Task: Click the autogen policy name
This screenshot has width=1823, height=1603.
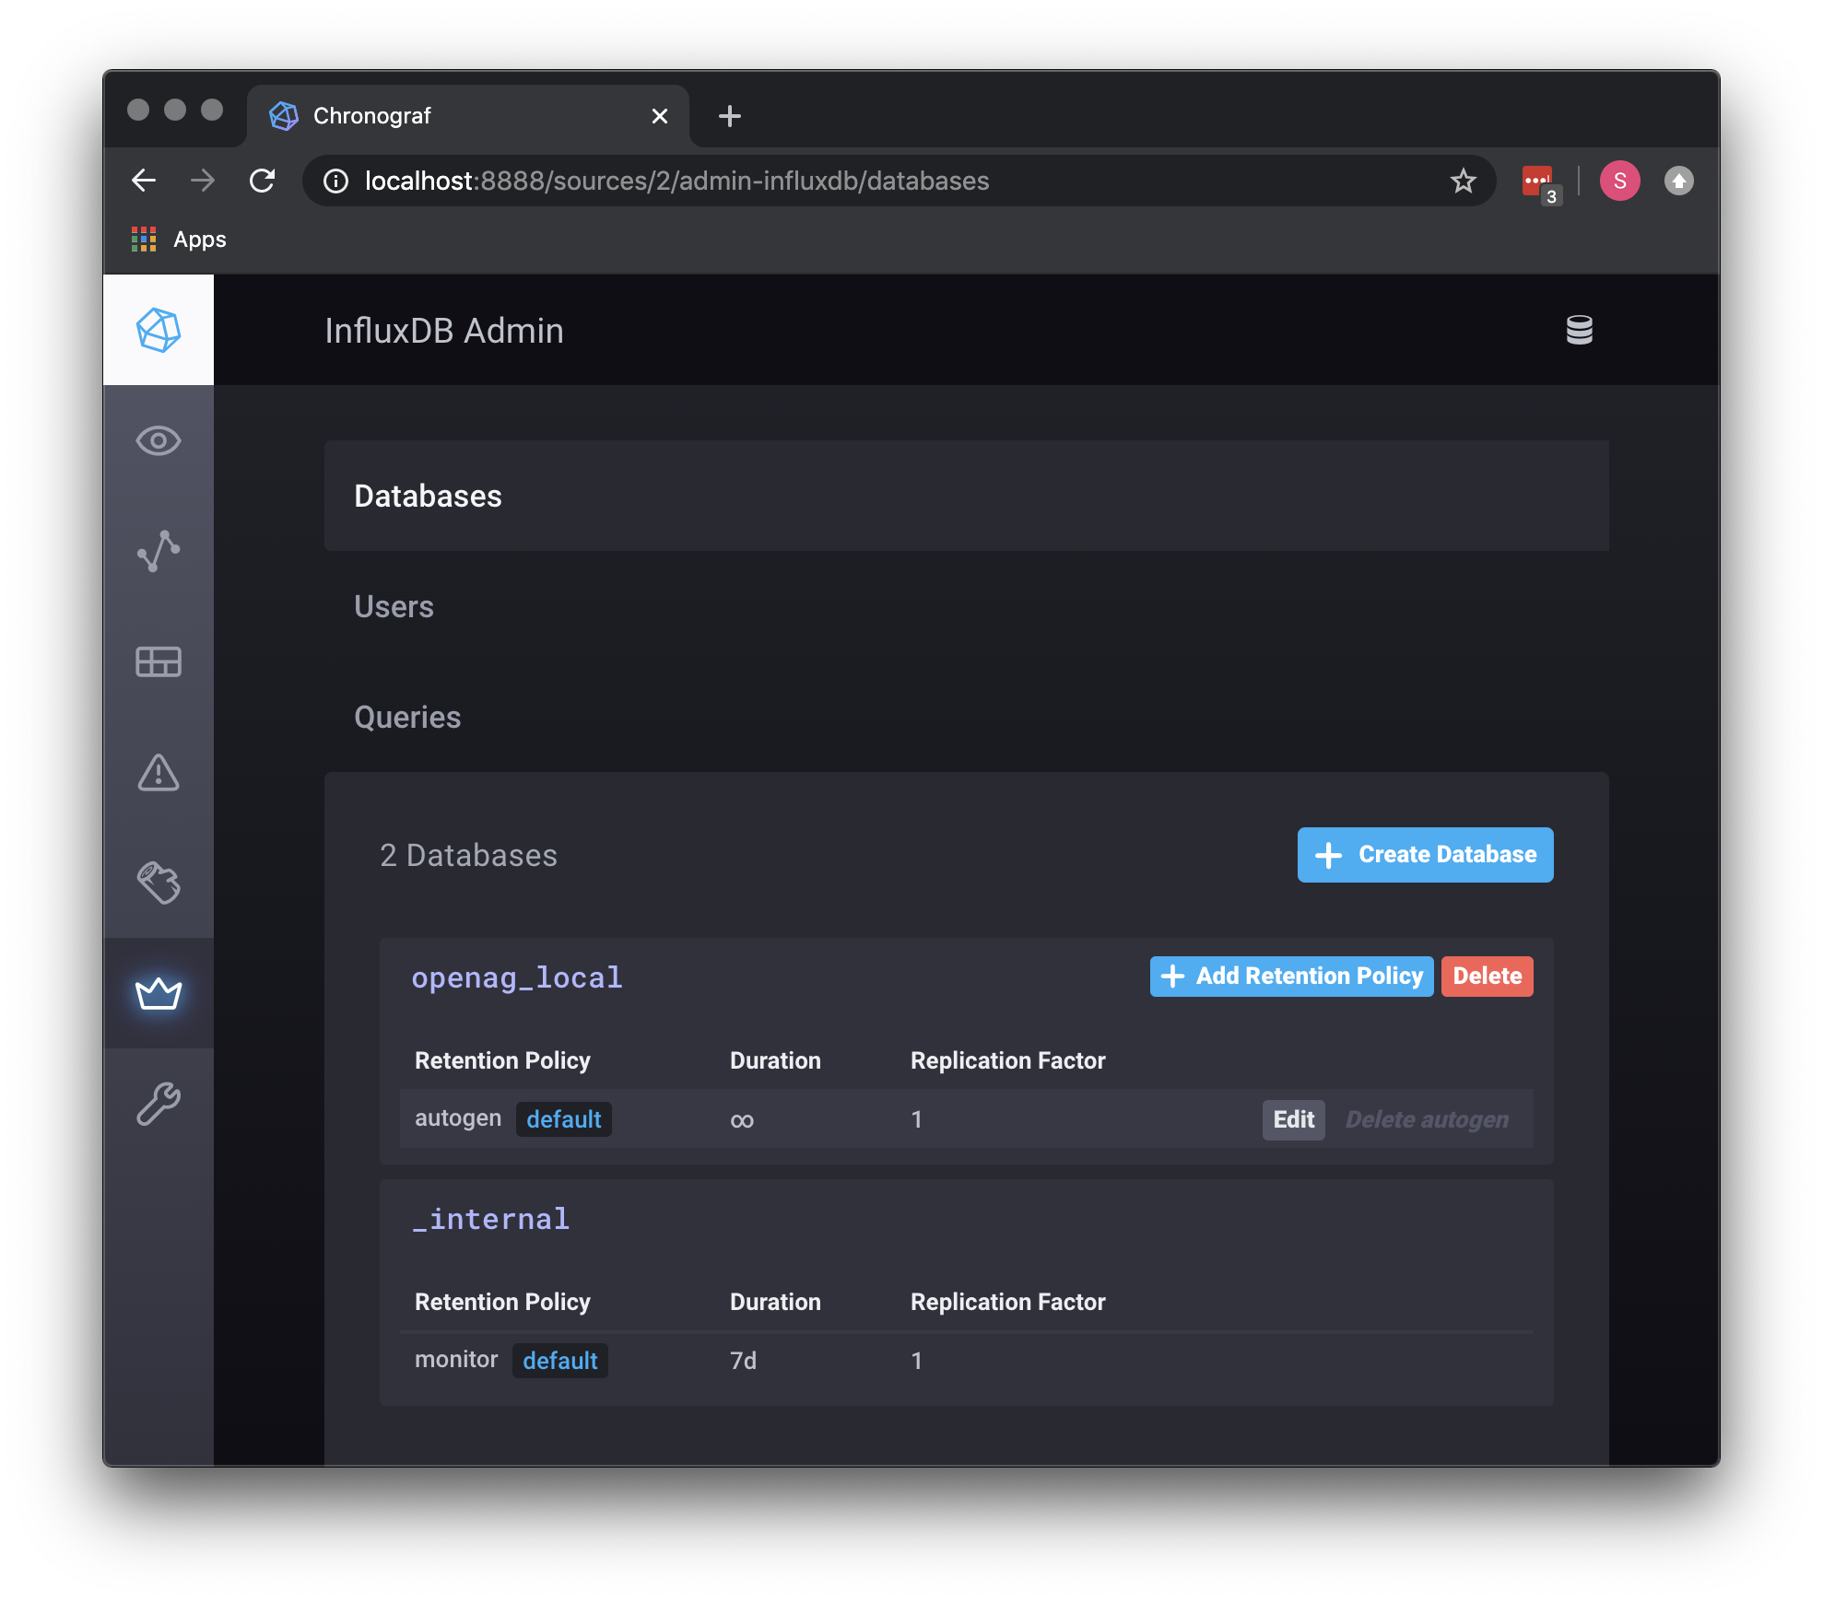Action: point(458,1118)
